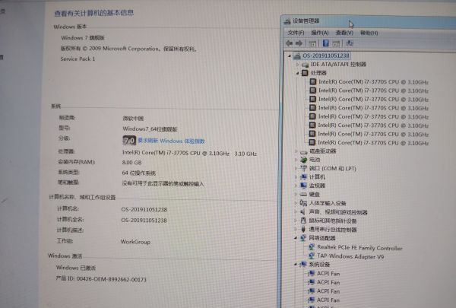Open the 帮助(H) menu
This screenshot has width=456, height=308.
click(369, 33)
